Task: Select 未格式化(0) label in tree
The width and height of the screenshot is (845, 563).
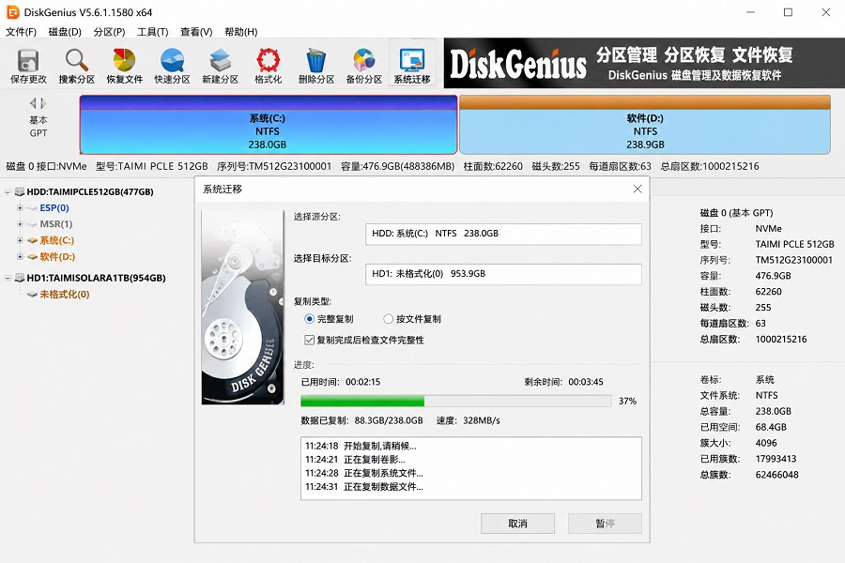Action: [x=65, y=295]
